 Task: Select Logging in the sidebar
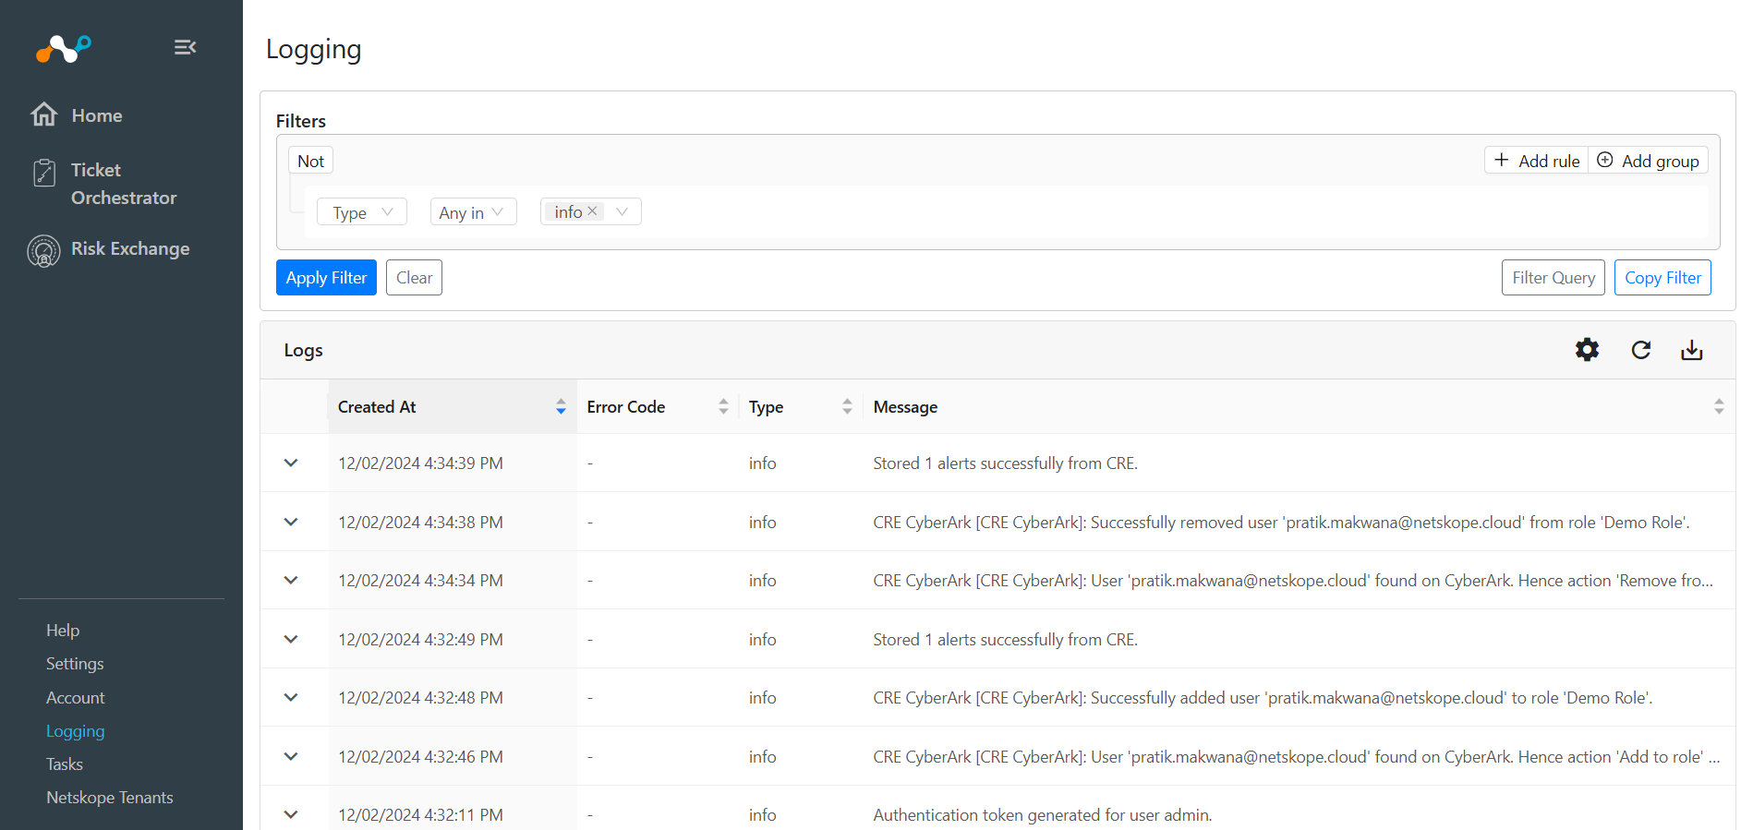click(76, 731)
